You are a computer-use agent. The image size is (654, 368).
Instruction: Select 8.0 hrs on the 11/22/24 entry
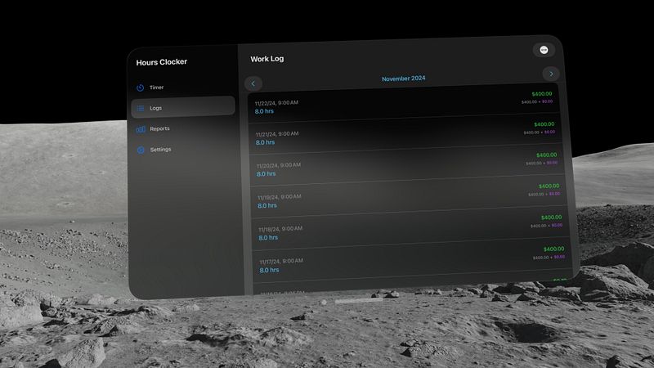[x=264, y=111]
